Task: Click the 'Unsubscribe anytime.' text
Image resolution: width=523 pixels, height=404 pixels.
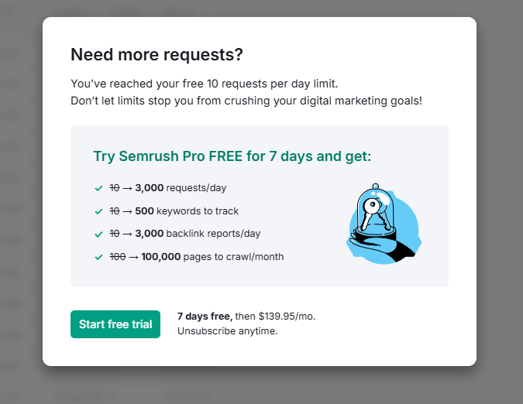Action: pyautogui.click(x=227, y=331)
